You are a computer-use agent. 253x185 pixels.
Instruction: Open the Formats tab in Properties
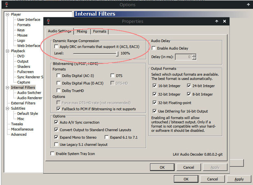(100, 31)
